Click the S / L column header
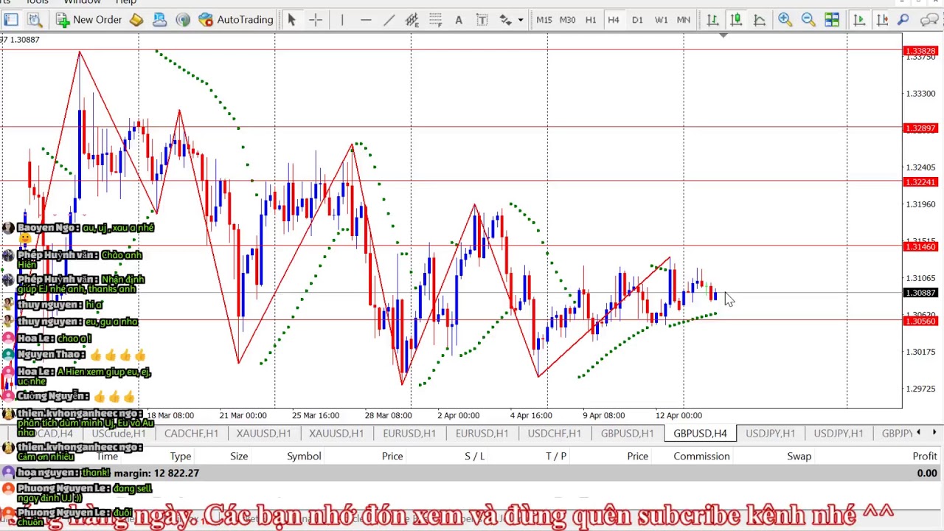Image resolution: width=944 pixels, height=531 pixels. 475,457
